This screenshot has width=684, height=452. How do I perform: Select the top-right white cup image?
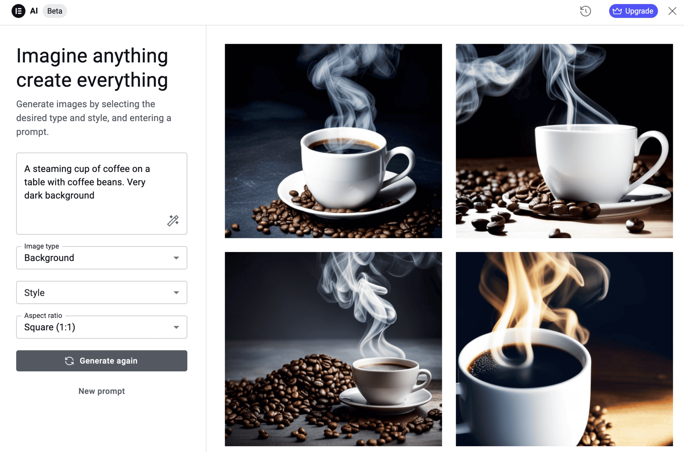[564, 141]
